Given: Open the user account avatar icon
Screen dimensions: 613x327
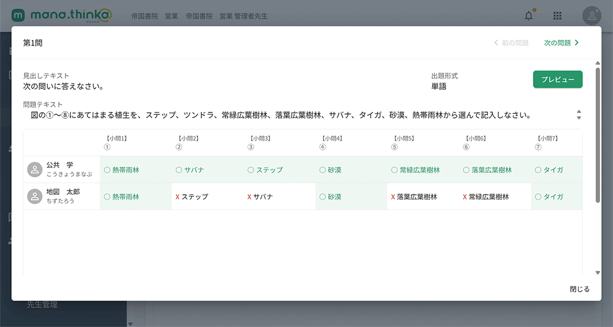Looking at the screenshot, I should pyautogui.click(x=592, y=16).
